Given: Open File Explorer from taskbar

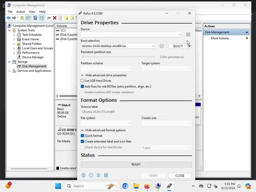Looking at the screenshot, I should (136, 186).
